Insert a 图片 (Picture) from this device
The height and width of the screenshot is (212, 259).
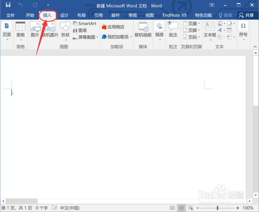coord(35,29)
